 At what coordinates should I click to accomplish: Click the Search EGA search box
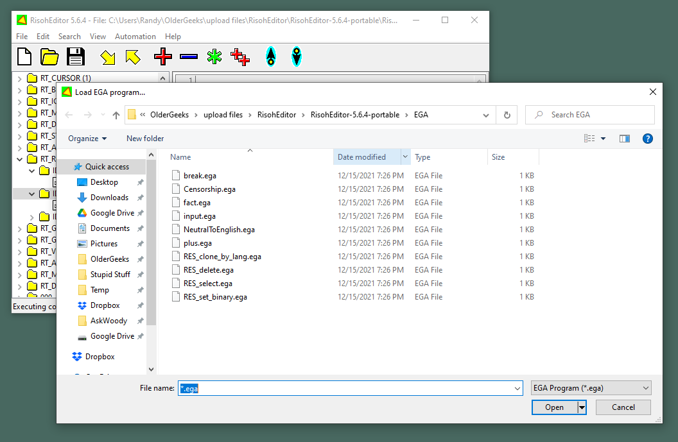[x=590, y=115]
